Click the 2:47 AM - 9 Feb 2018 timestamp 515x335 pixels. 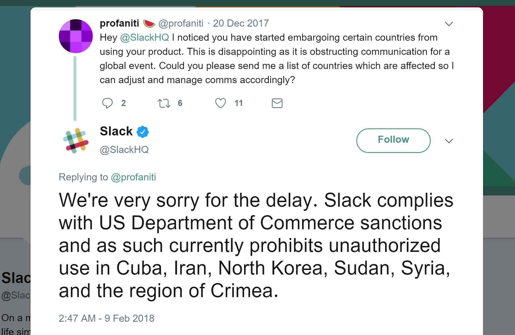(107, 318)
